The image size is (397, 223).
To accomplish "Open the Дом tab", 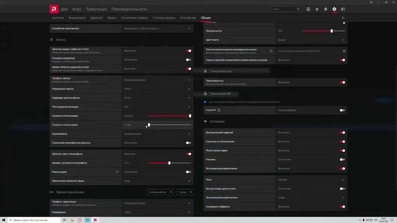I will tap(64, 9).
